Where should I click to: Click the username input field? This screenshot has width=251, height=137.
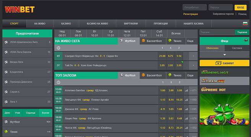[x=194, y=7]
